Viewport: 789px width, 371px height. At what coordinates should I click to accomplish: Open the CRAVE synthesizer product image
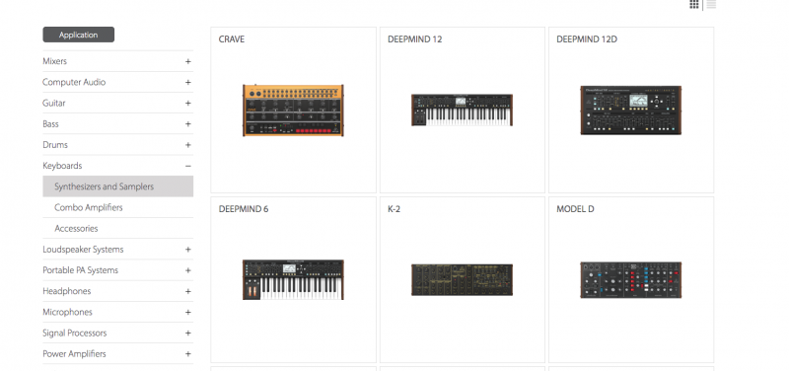coord(293,111)
